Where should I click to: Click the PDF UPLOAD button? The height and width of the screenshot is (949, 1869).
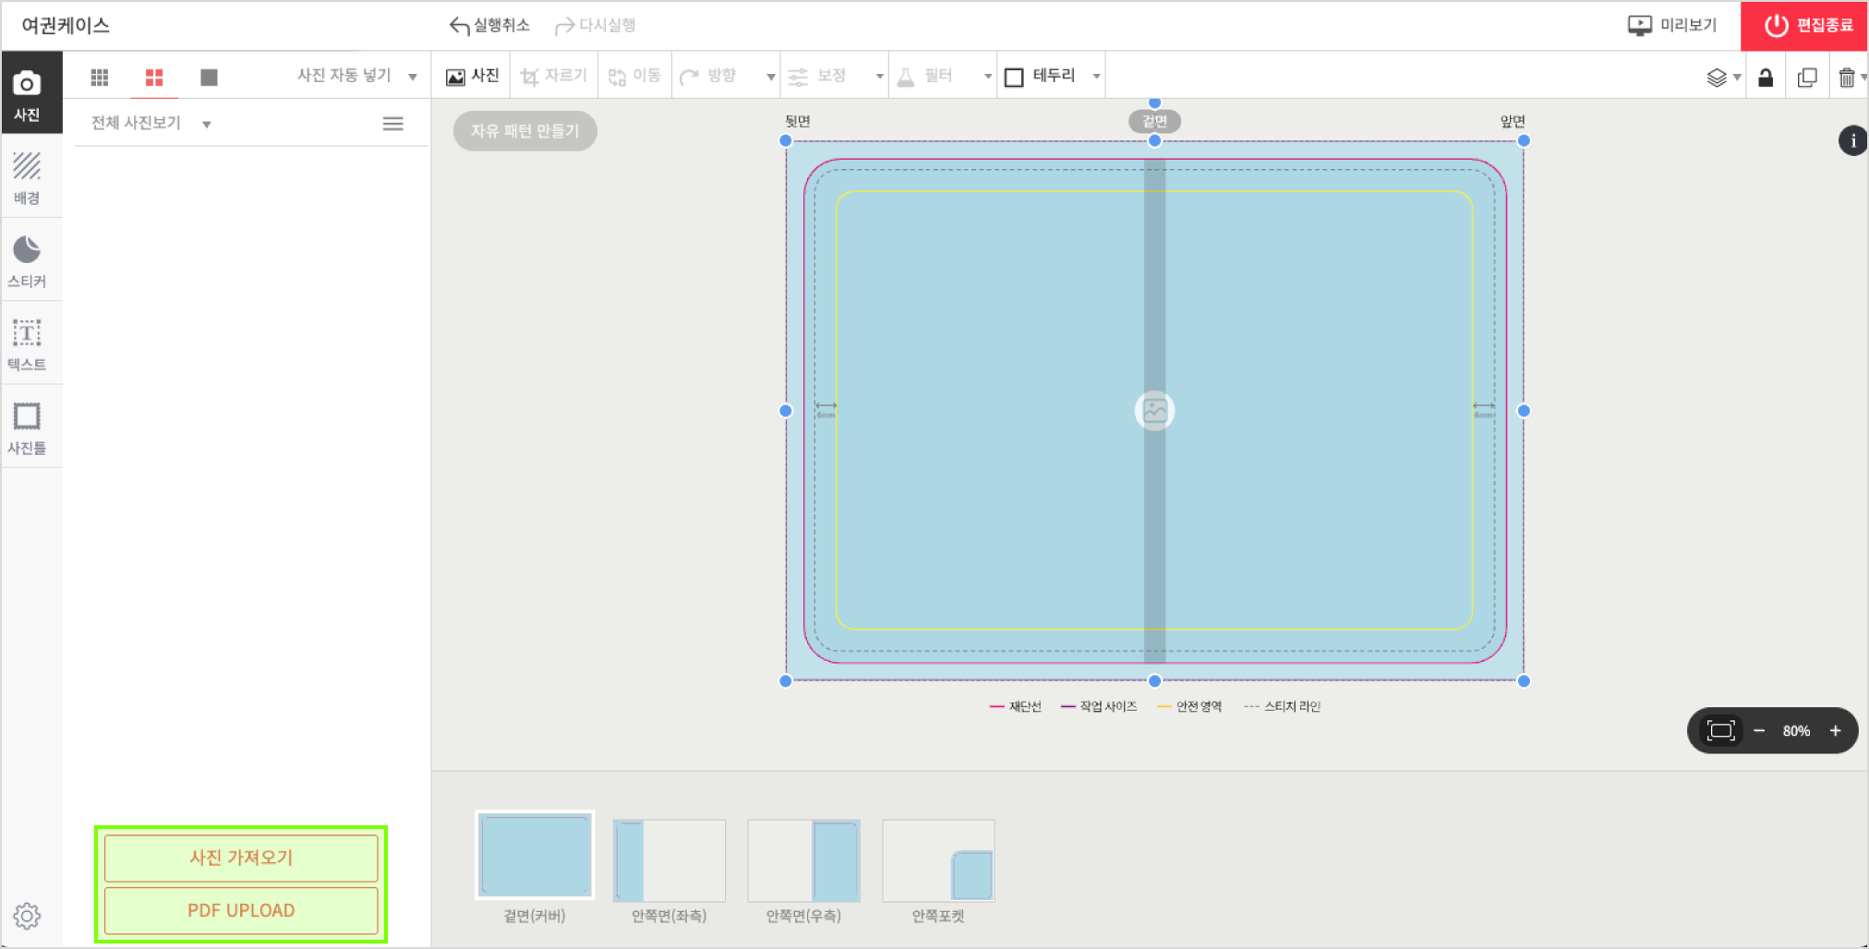240,910
